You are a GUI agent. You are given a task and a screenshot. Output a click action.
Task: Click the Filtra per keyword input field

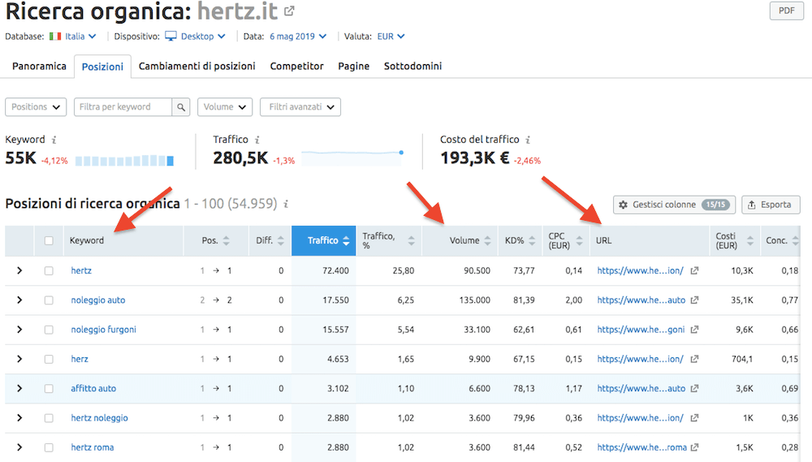[123, 107]
